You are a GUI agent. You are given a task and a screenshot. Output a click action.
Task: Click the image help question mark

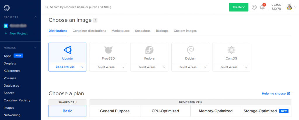95,20
